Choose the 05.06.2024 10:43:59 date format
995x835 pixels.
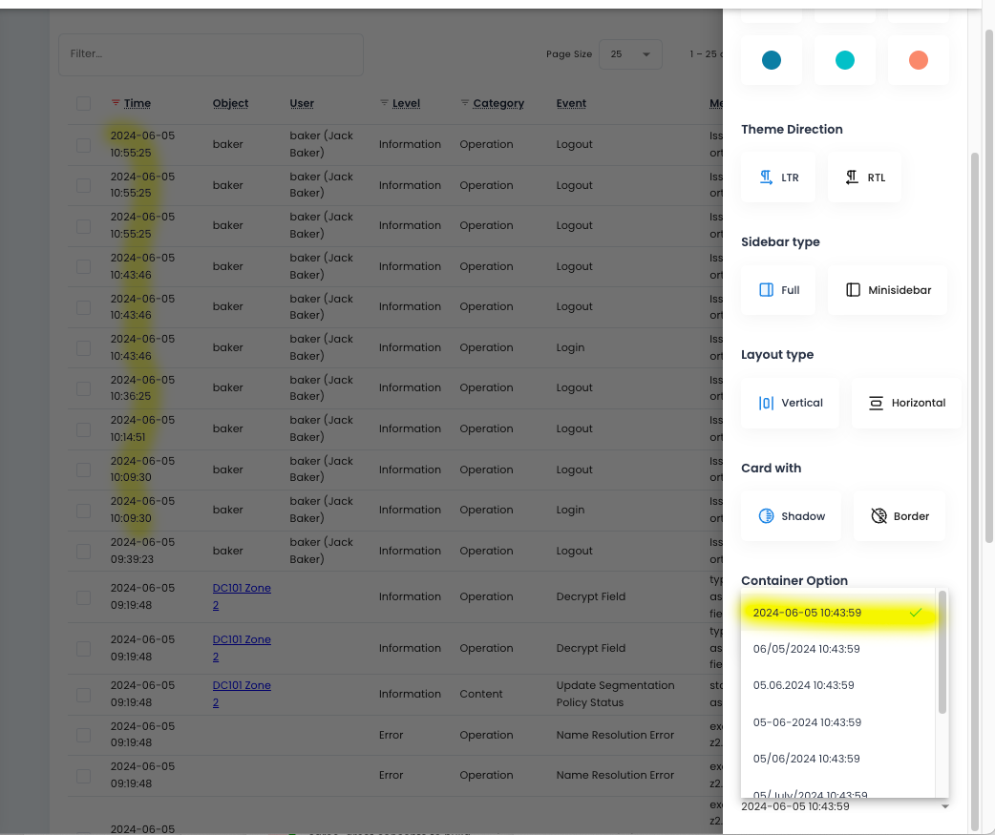[x=803, y=685]
